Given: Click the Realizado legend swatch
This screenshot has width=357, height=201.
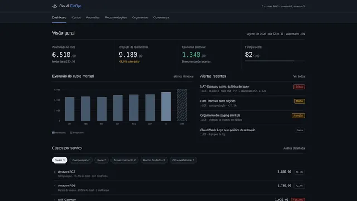Looking at the screenshot, I should tap(54, 133).
